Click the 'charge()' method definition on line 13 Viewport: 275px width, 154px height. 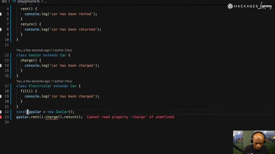[x=29, y=60]
